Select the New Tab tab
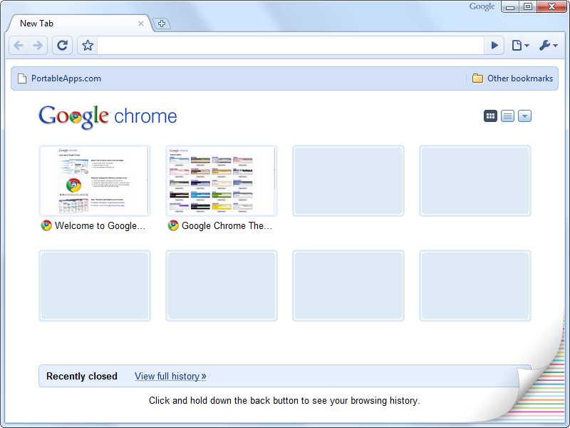570x428 pixels. click(79, 24)
